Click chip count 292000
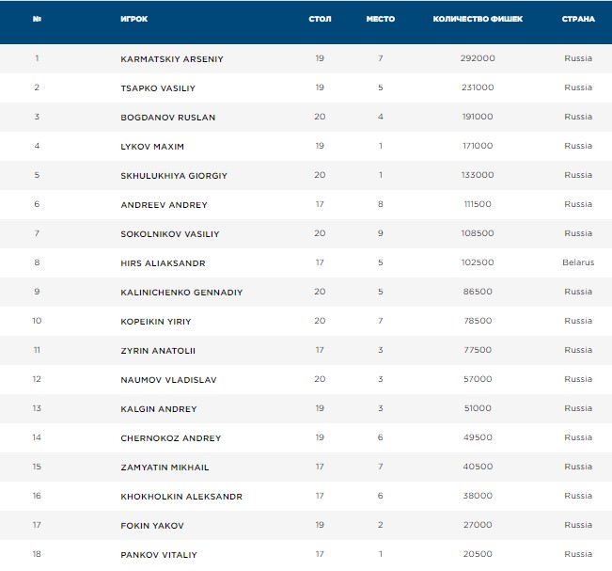612x571 pixels. point(478,58)
